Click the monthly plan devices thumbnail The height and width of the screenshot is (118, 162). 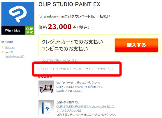coord(46,88)
